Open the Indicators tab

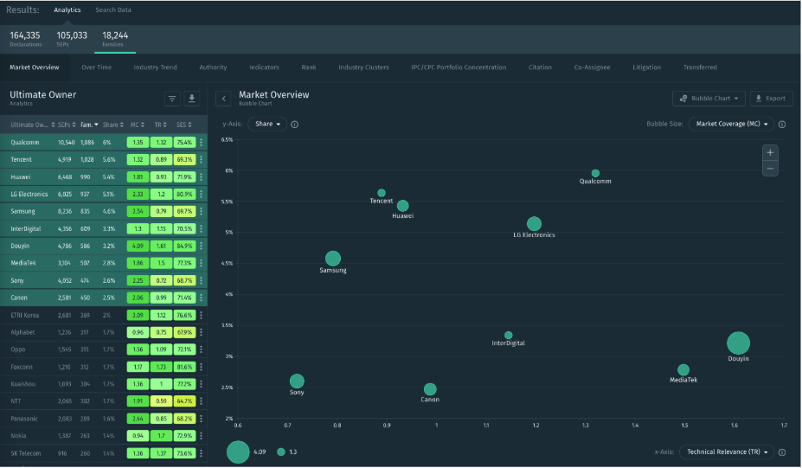point(264,67)
